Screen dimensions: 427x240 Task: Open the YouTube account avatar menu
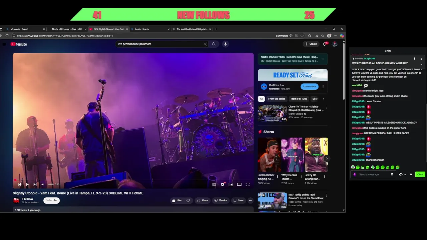point(335,44)
